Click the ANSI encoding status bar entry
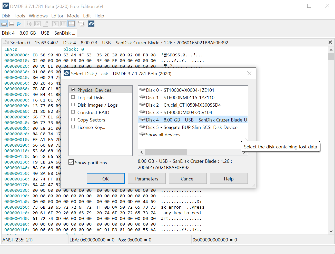The width and height of the screenshot is (335, 254). tap(17, 240)
